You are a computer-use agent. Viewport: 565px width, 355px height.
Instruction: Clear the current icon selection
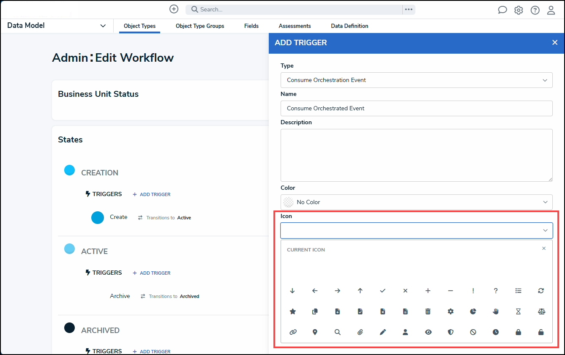click(x=544, y=248)
